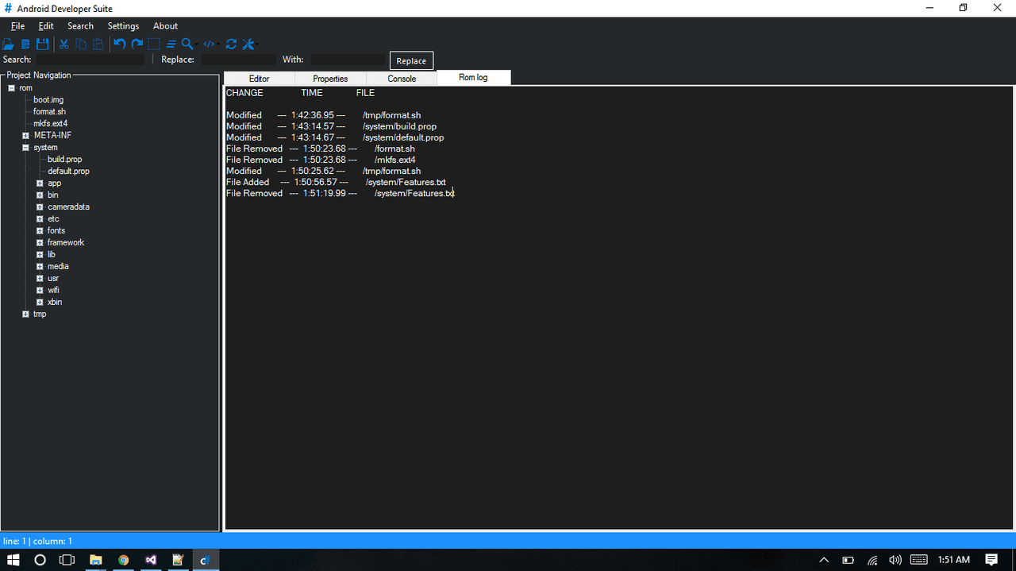Click the /system/build.prop log entry

click(399, 126)
